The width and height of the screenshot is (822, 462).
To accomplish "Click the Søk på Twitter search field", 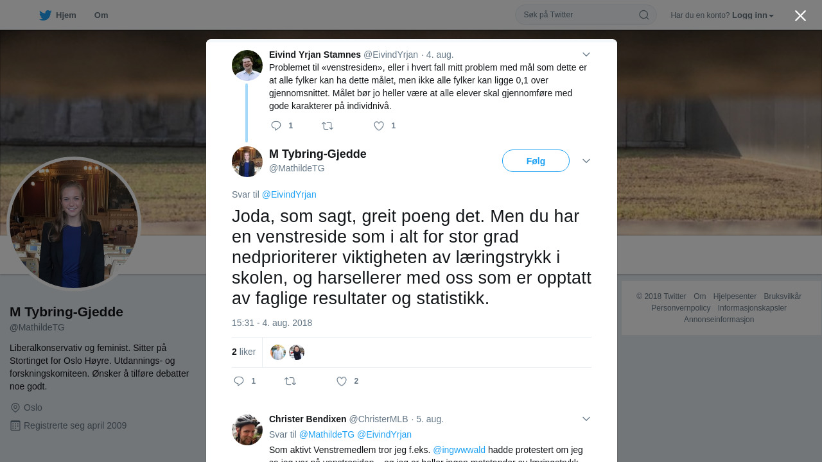I will coord(578,15).
